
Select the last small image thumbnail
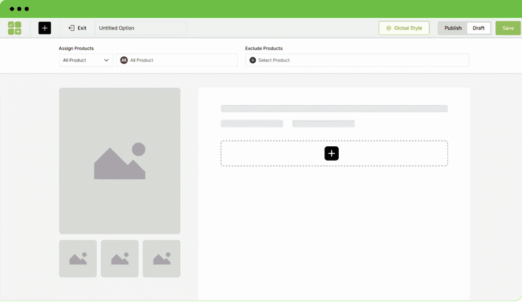click(x=162, y=259)
